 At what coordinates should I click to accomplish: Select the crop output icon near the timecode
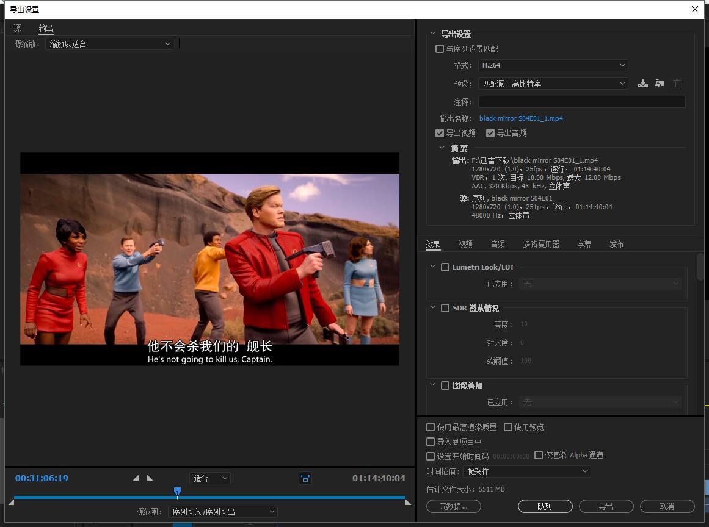click(x=305, y=478)
